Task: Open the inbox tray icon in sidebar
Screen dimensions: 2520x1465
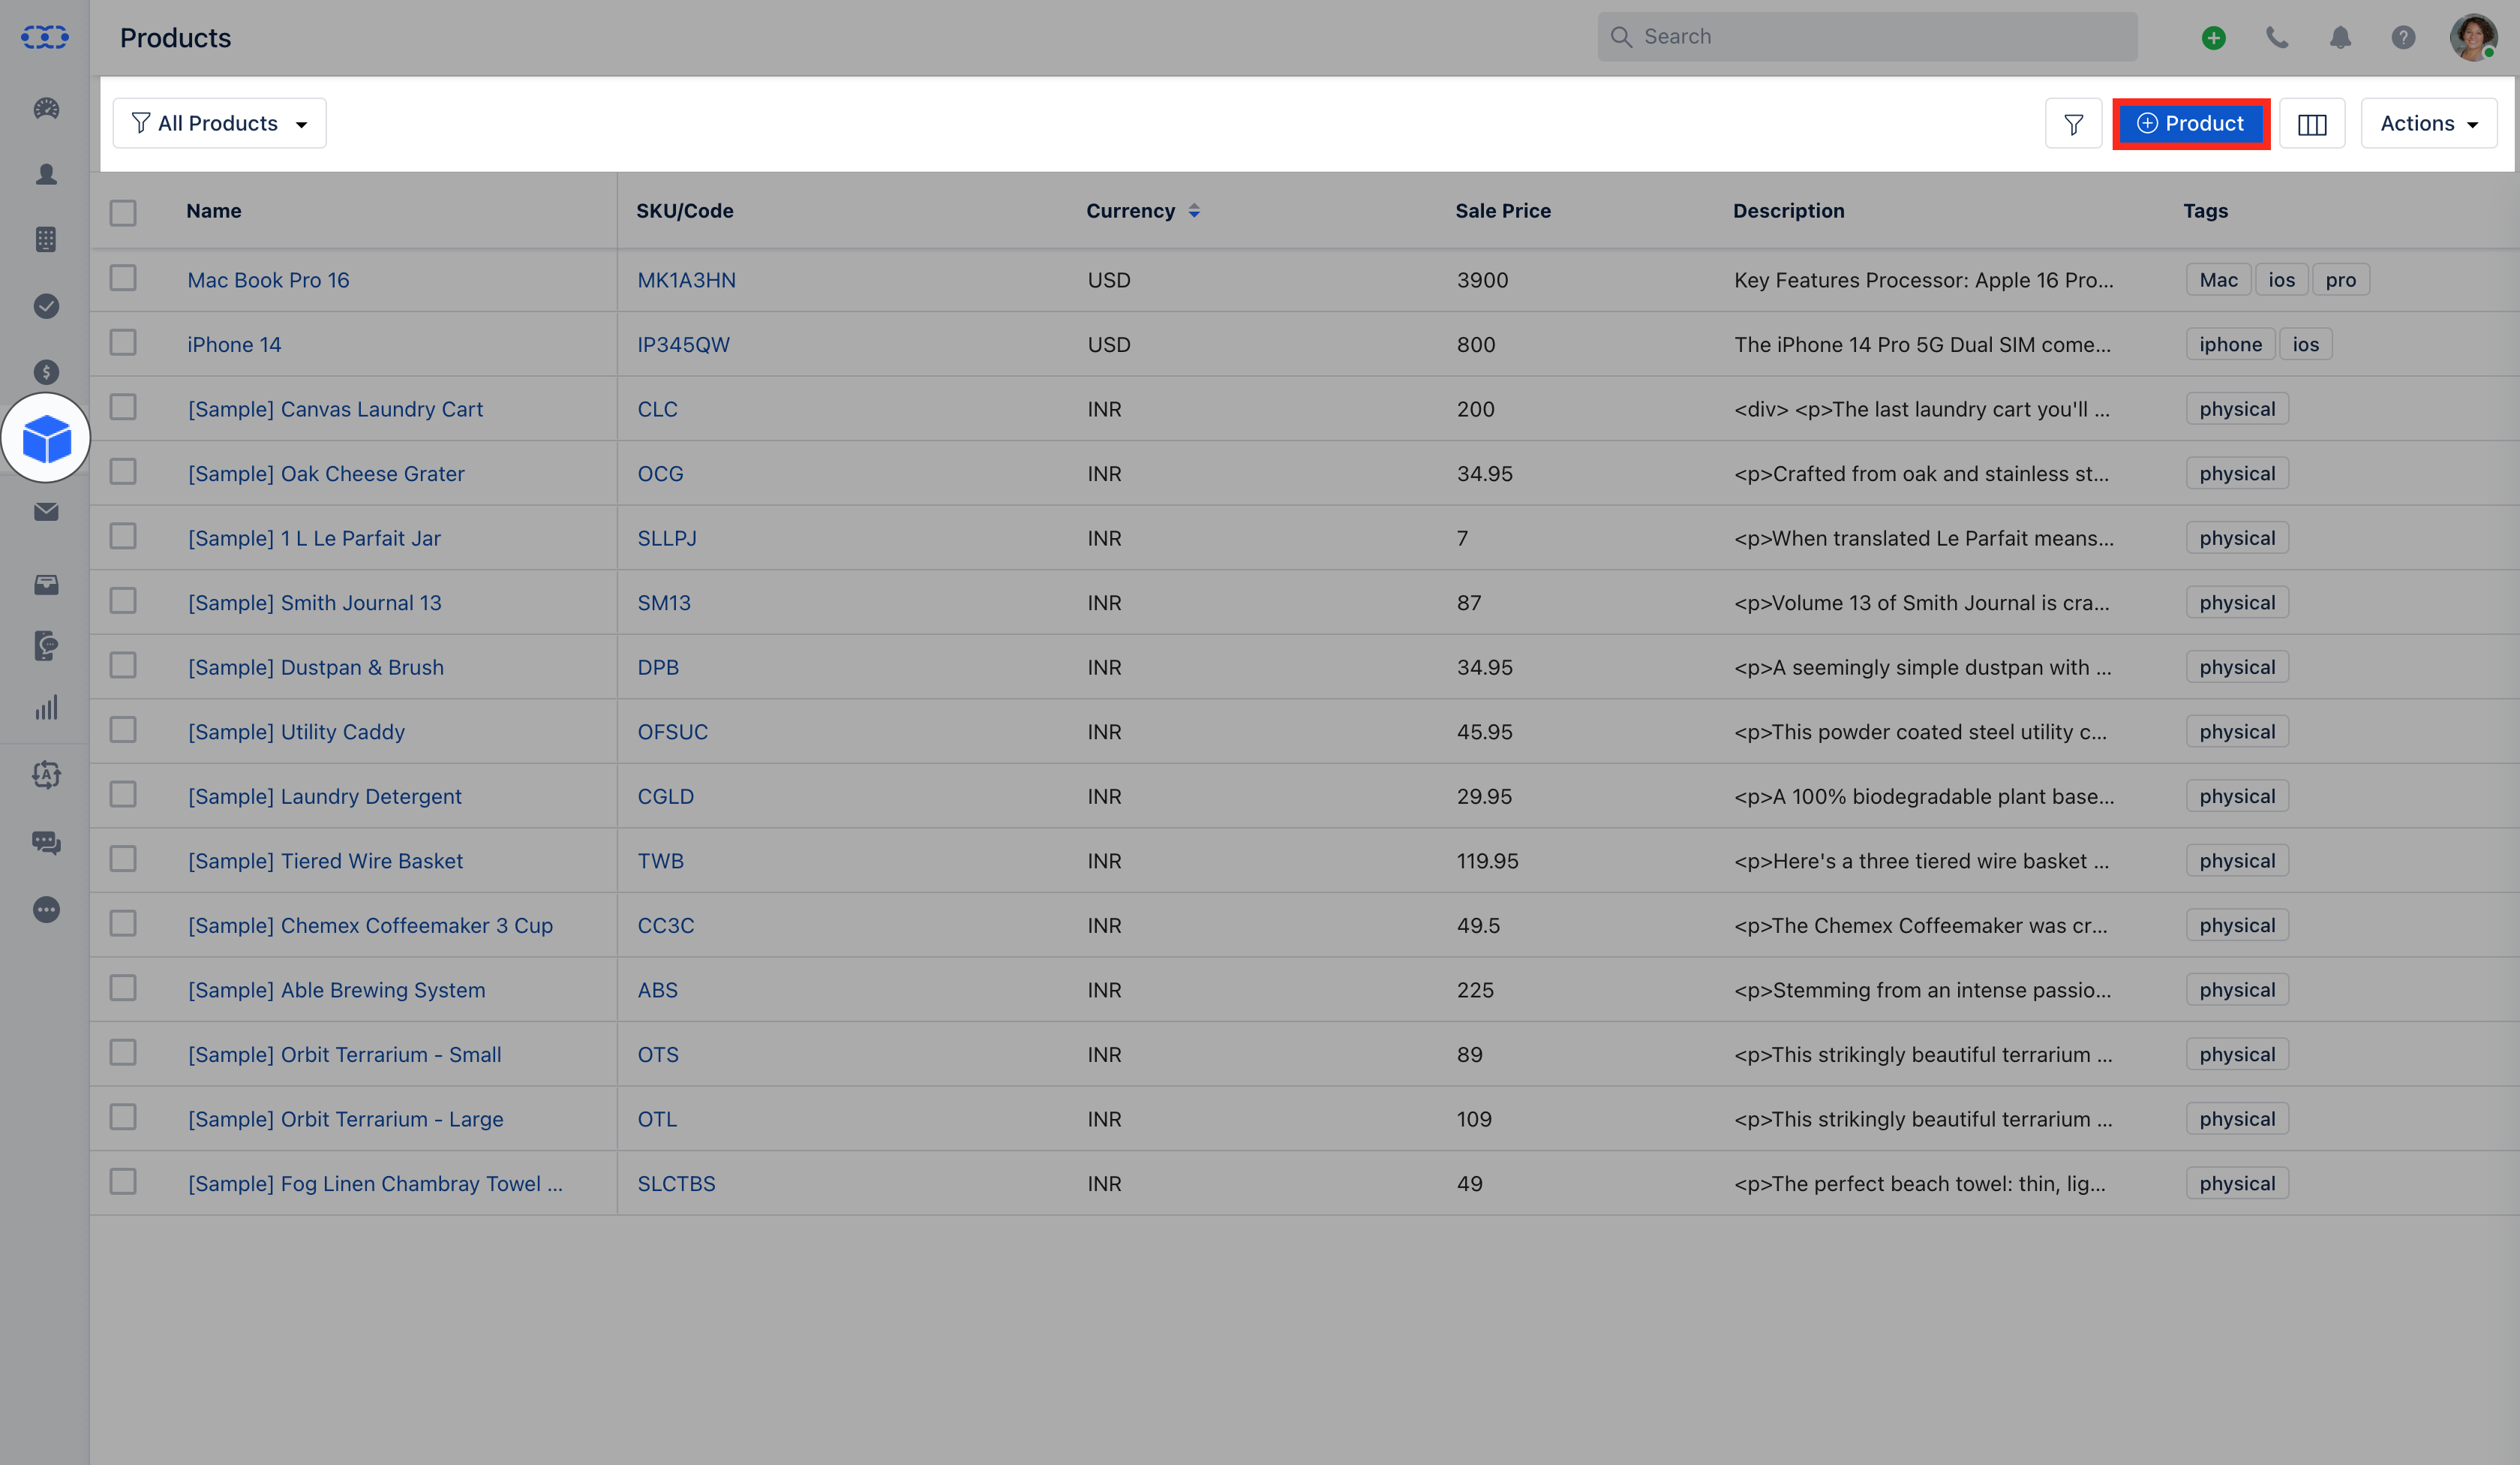Action: (x=46, y=585)
